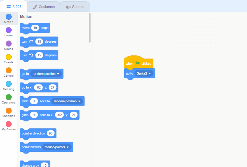Select the Looks category circle
This screenshot has width=247, height=167.
tap(9, 30)
